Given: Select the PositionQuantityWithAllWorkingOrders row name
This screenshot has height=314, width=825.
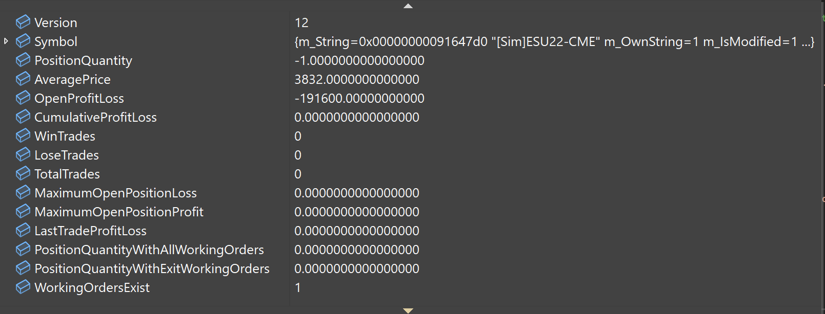Looking at the screenshot, I should (x=149, y=250).
